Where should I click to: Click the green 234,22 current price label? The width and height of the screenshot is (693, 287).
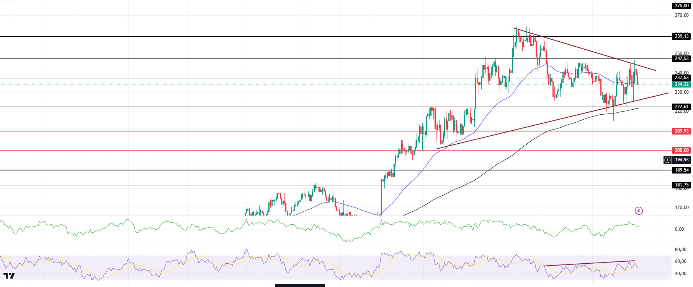click(682, 84)
